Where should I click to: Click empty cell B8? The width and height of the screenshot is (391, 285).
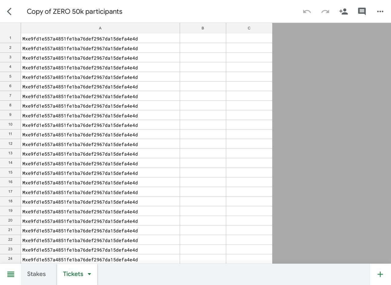(x=203, y=106)
